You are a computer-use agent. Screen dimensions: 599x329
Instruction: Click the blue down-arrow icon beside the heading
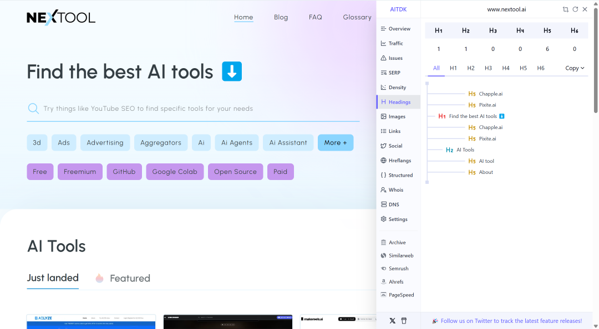pyautogui.click(x=232, y=71)
